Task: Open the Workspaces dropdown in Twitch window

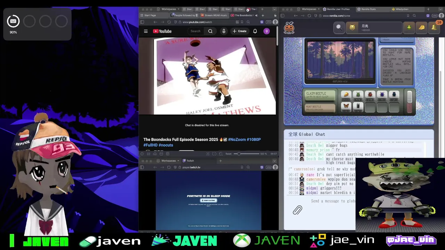Action: 168,161
